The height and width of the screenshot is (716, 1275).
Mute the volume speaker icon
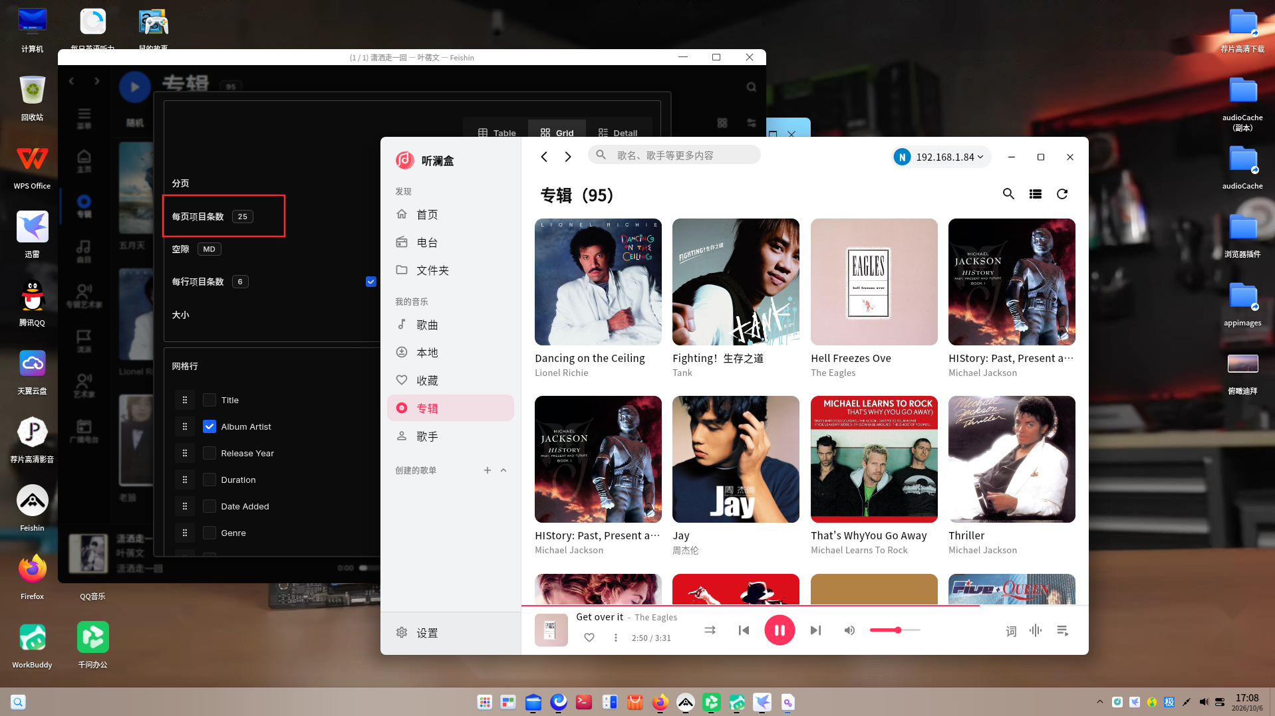(849, 630)
